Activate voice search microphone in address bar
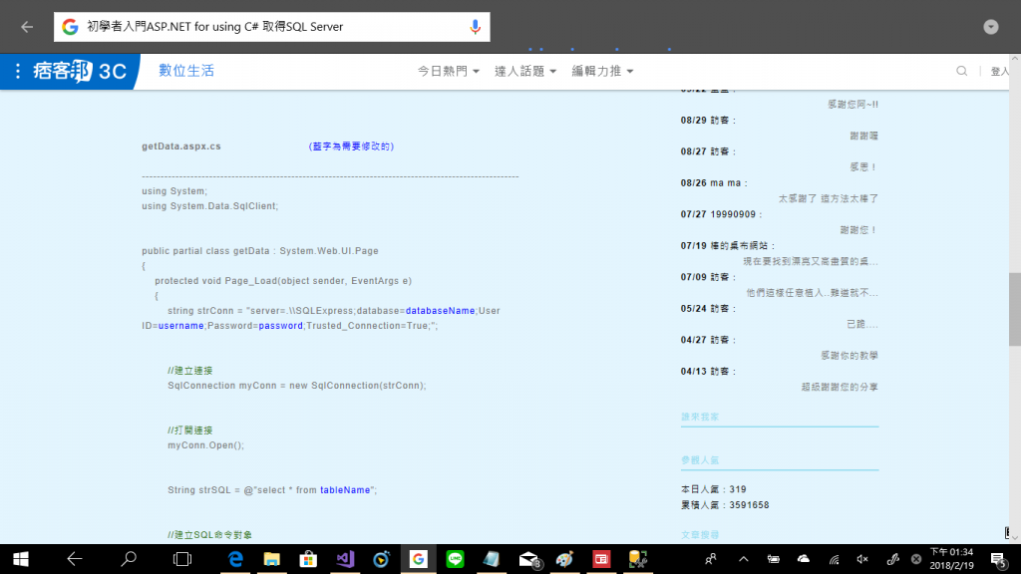Screen dimensions: 1021x574 [x=475, y=27]
